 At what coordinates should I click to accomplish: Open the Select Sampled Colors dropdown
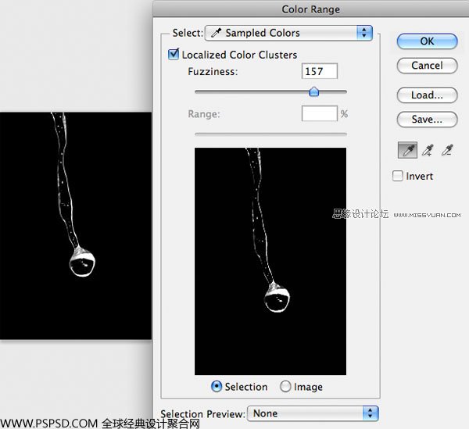tap(288, 33)
